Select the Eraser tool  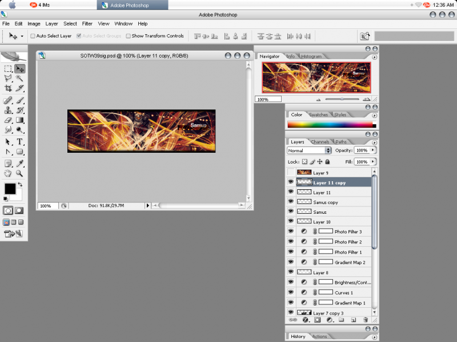point(8,120)
